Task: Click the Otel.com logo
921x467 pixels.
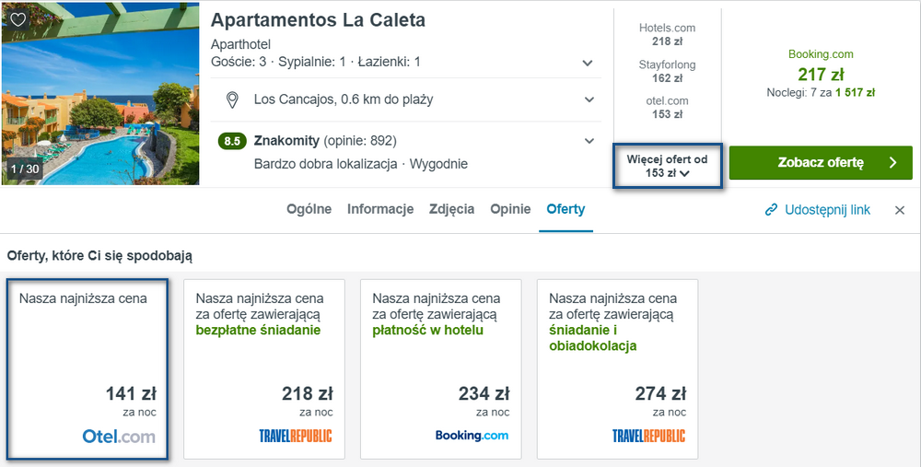Action: [x=119, y=437]
